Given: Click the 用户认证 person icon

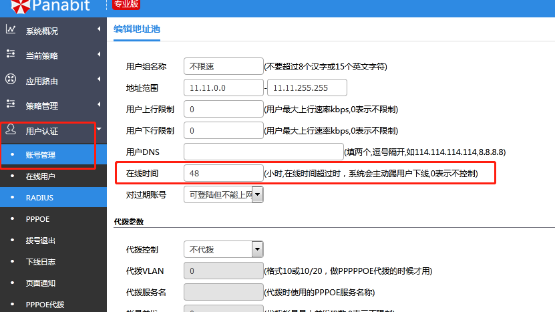Looking at the screenshot, I should pos(11,130).
